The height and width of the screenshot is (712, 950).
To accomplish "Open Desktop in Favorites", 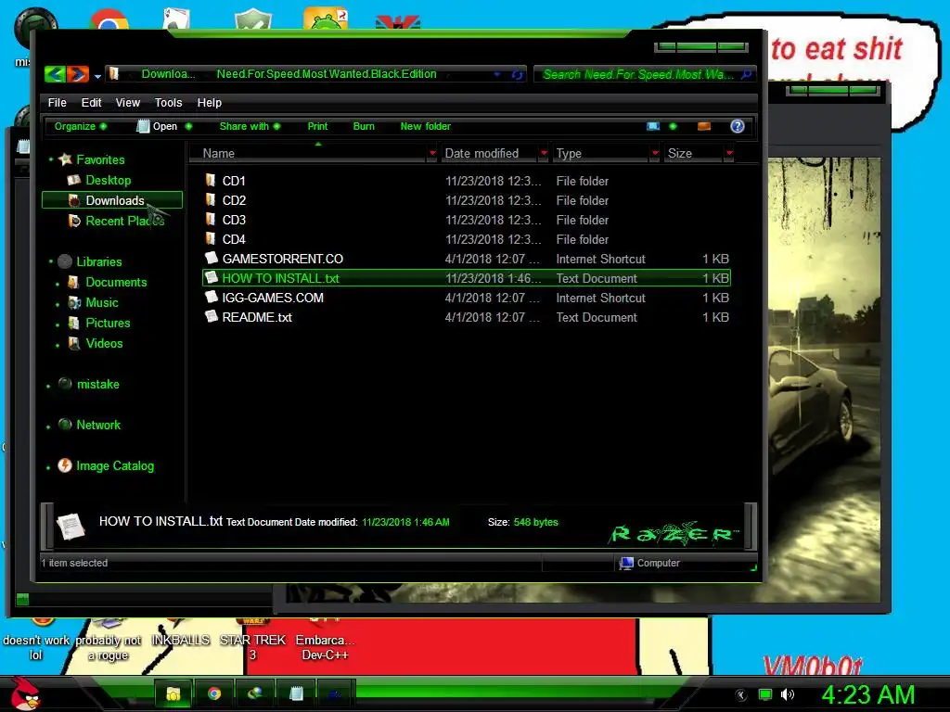I will [x=108, y=181].
